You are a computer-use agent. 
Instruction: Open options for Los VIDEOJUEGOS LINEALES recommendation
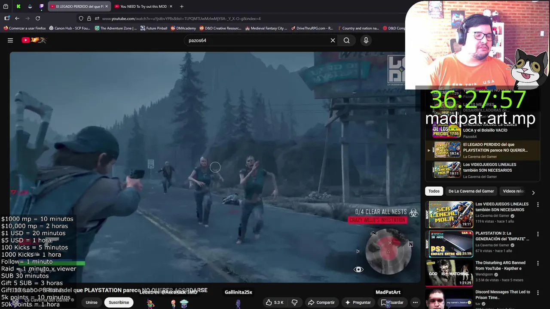(538, 205)
